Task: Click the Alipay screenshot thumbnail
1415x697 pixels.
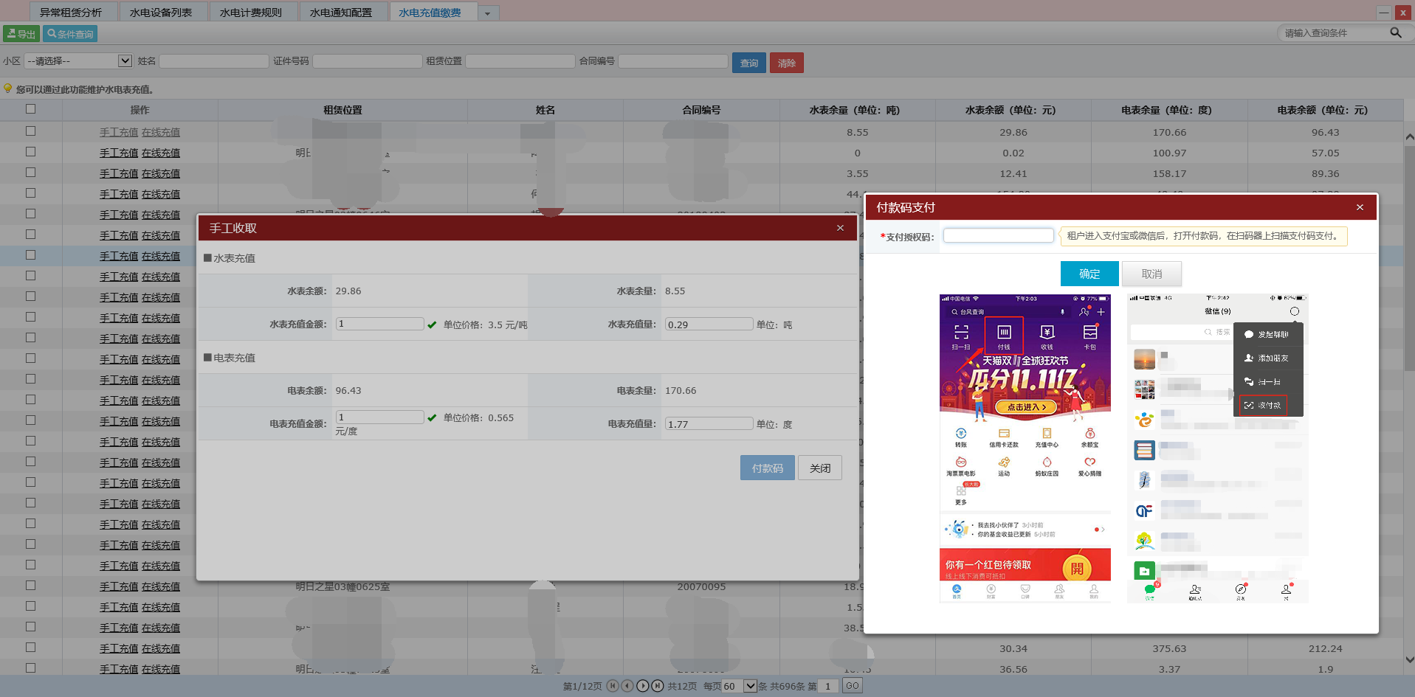Action: click(x=1025, y=448)
